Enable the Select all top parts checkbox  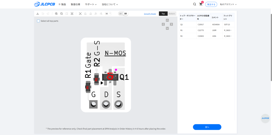click(39, 21)
